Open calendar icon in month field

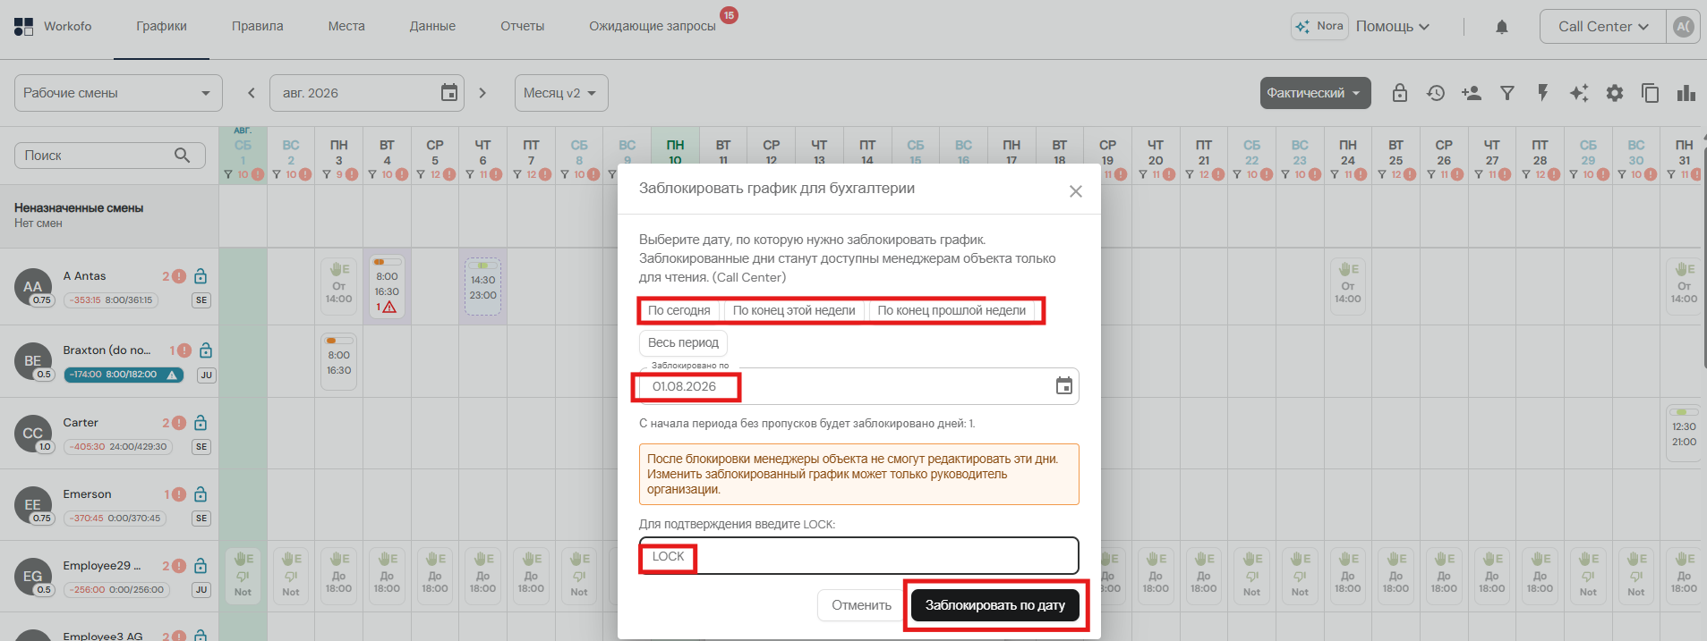[449, 93]
